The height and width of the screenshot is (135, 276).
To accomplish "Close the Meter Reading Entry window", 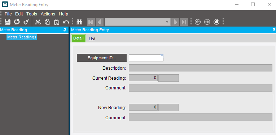I will click(270, 4).
